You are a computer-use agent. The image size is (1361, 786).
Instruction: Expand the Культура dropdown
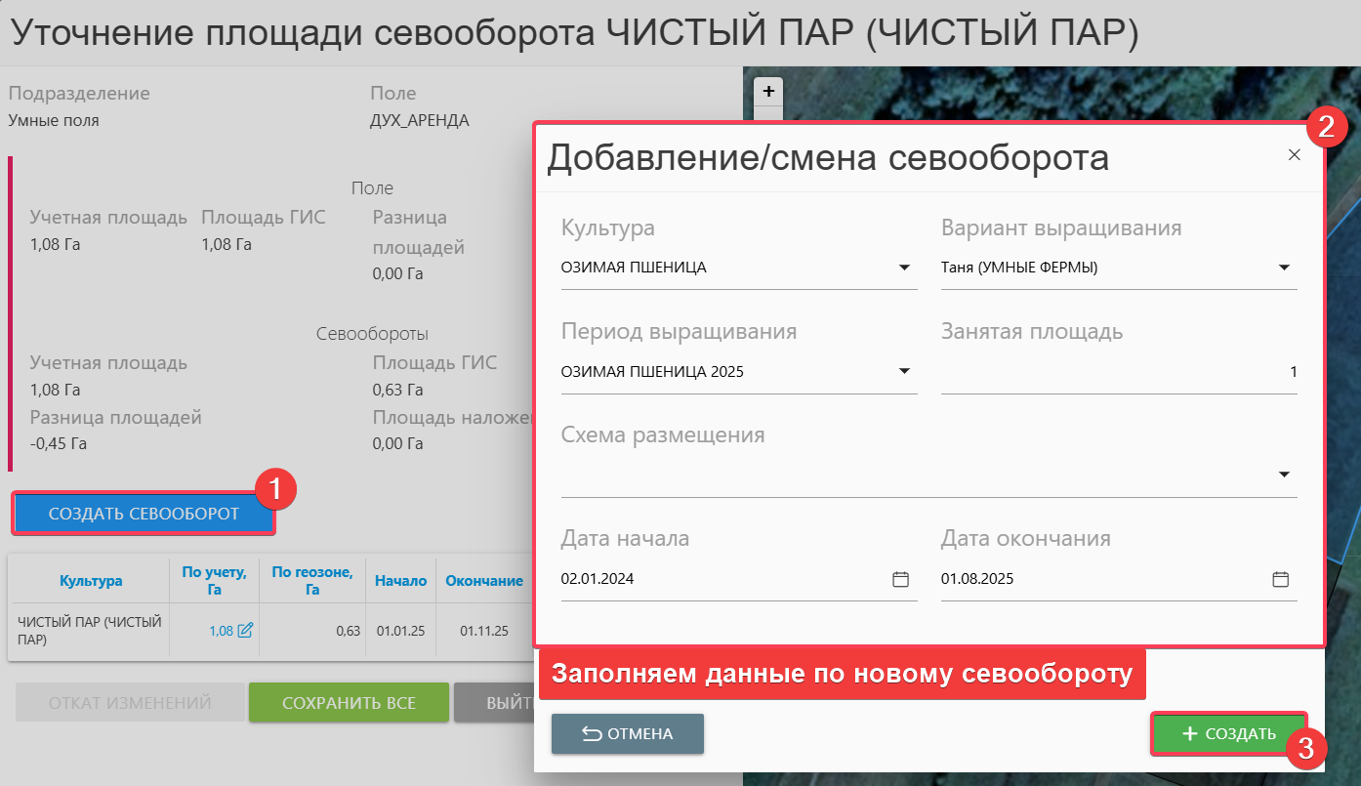pyautogui.click(x=904, y=268)
